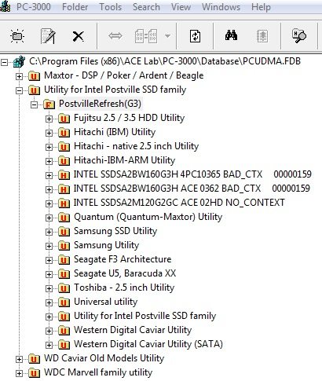
Task: Select INTEL SSDSA2M120G2GC ACE 02HD NO_CONTEXT entry
Action: [179, 203]
